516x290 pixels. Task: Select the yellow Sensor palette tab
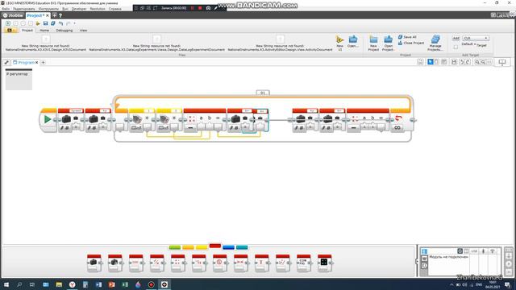tap(202, 247)
